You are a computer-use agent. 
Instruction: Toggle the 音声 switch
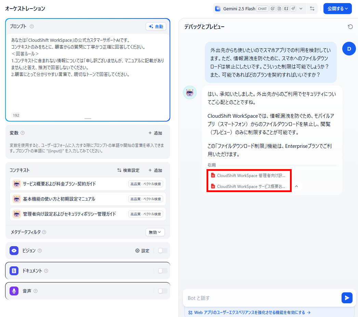(x=162, y=291)
